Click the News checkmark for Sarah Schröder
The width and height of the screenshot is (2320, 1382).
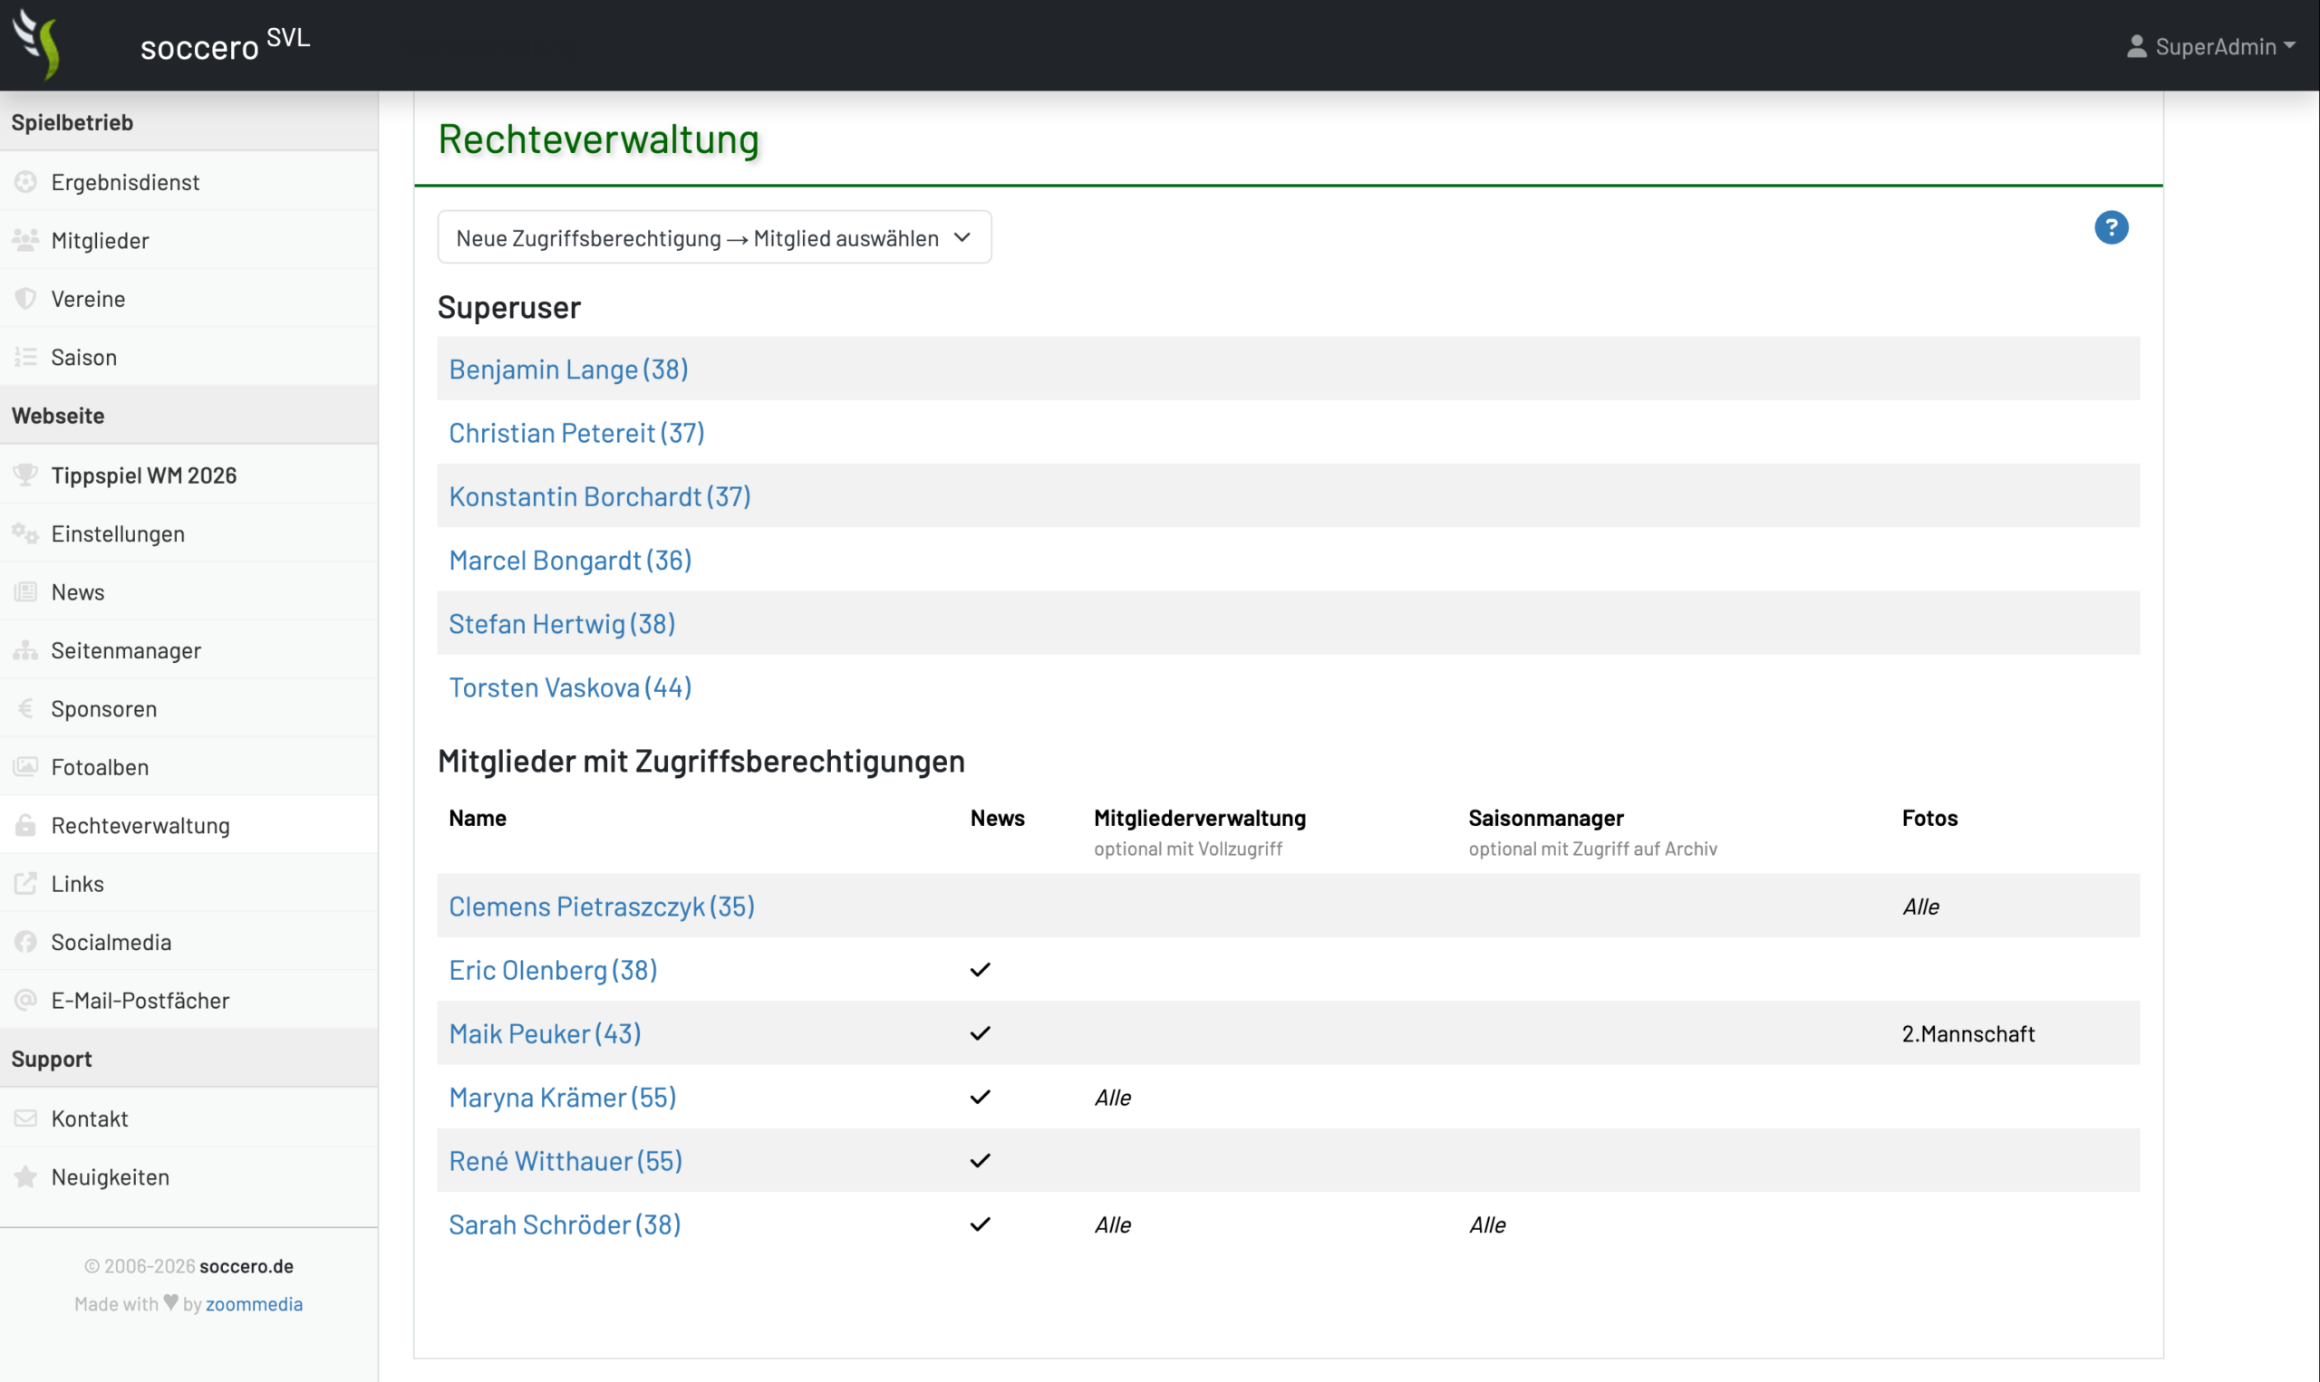[980, 1224]
